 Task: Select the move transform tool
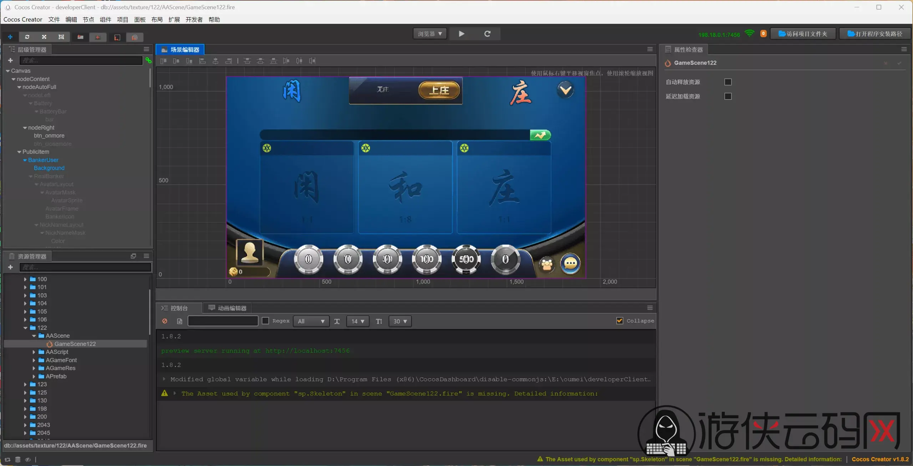pyautogui.click(x=10, y=37)
